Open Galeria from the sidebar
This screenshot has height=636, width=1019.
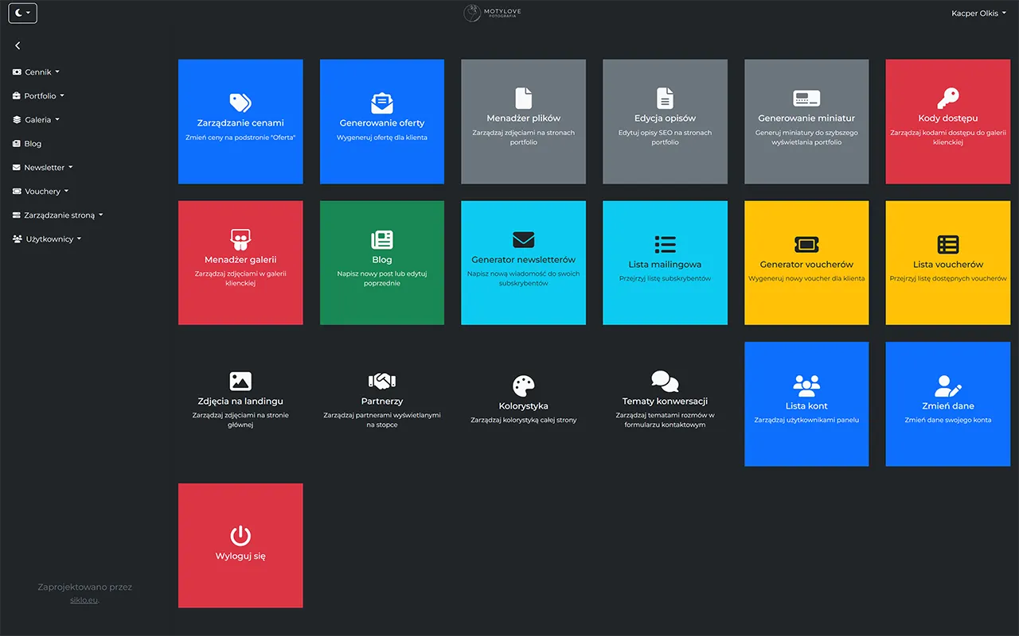36,119
